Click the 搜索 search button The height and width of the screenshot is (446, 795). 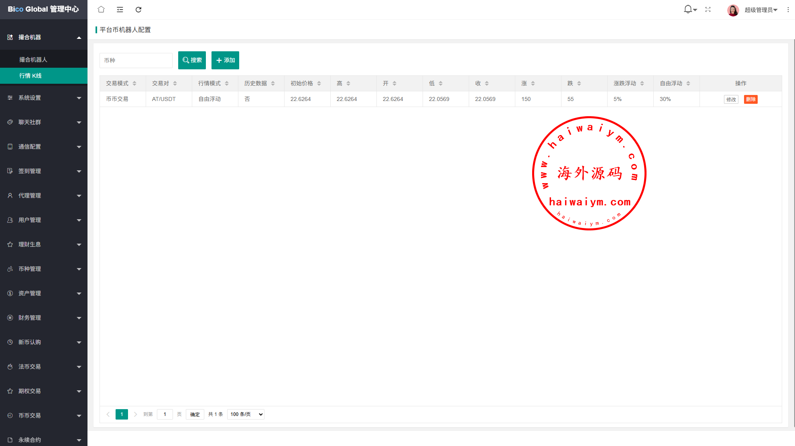[x=192, y=60]
